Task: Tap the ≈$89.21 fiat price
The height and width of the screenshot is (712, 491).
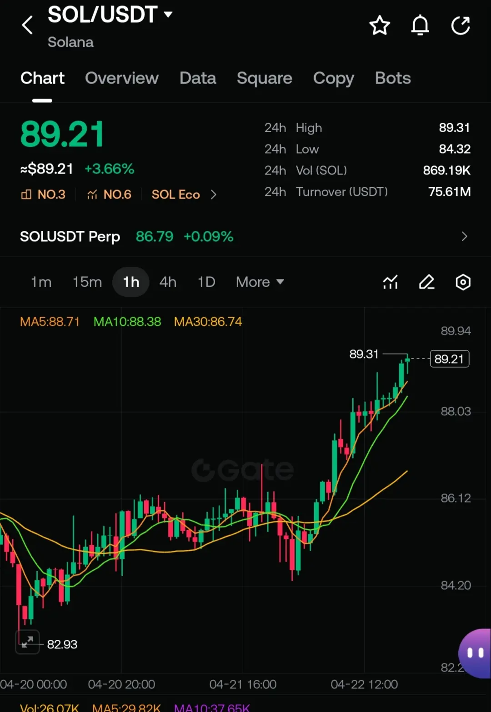Action: coord(47,169)
